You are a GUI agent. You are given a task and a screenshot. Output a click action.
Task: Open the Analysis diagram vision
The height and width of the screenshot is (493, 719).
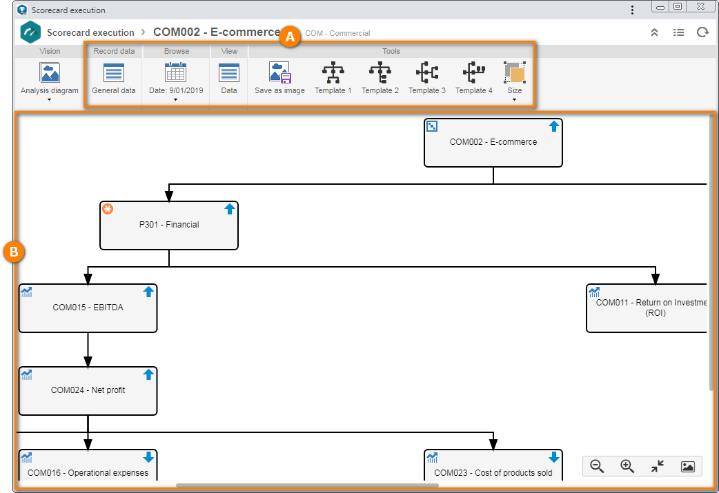pos(50,79)
